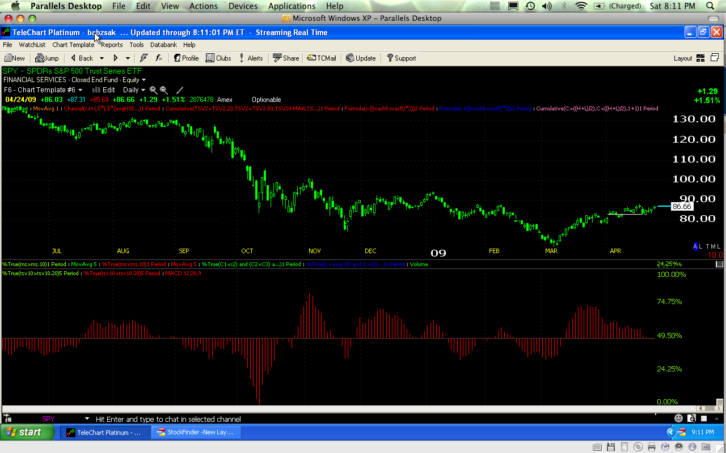The width and height of the screenshot is (726, 453).
Task: Open Support from the toolbar
Action: click(x=401, y=58)
